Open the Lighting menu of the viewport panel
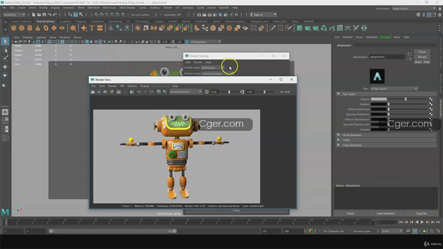Screen dimensions: 443x249 point(41,37)
